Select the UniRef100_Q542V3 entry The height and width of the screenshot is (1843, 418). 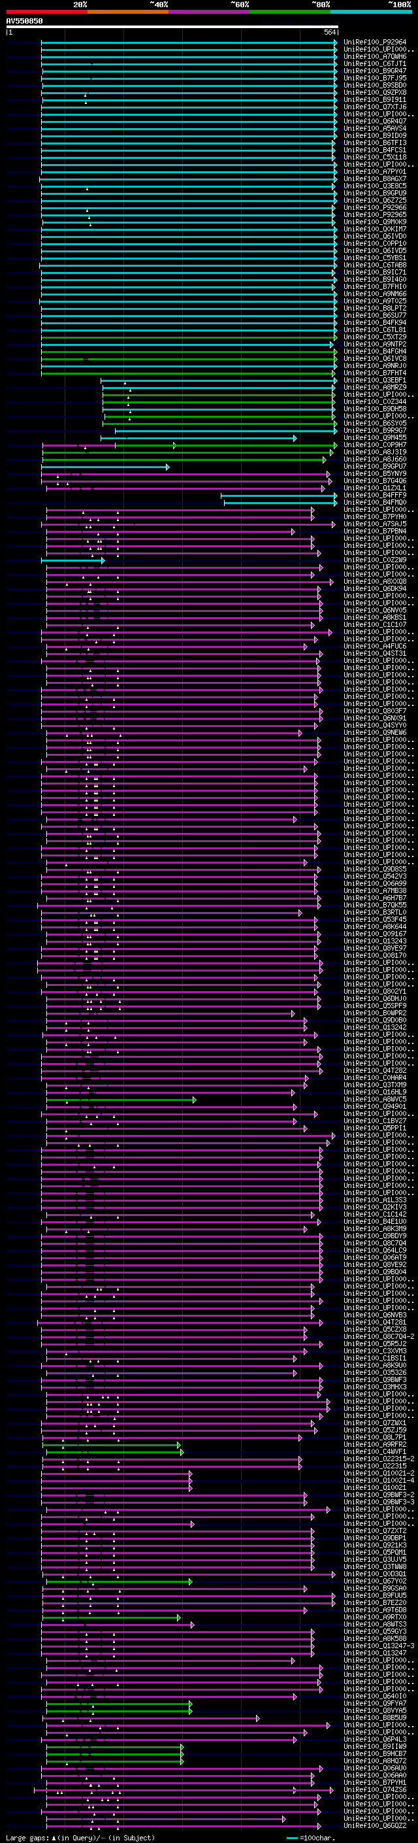(375, 877)
